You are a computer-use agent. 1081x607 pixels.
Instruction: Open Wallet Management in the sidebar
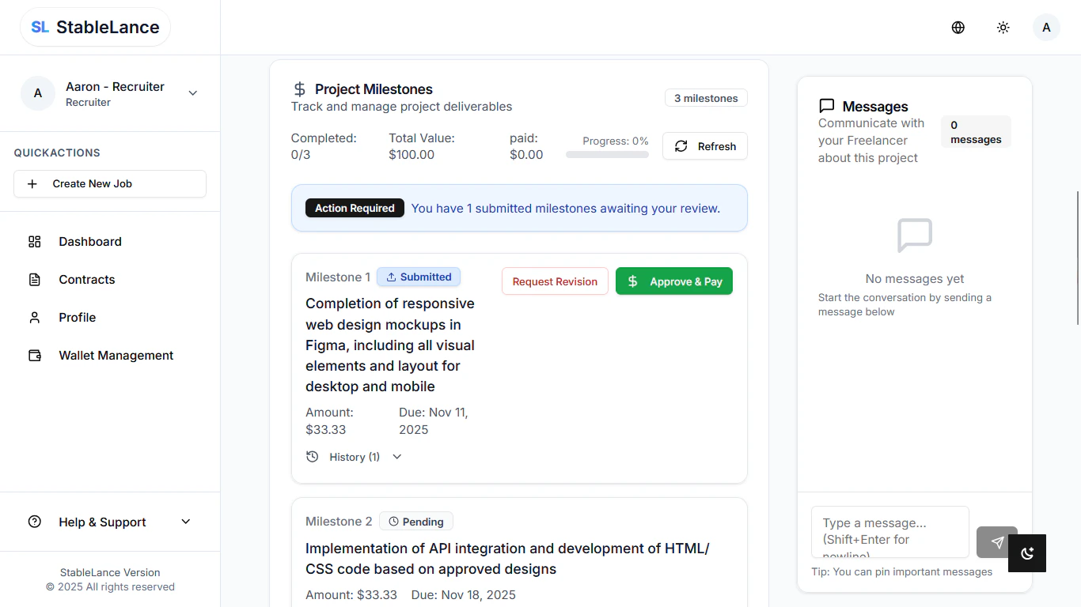[x=110, y=356]
